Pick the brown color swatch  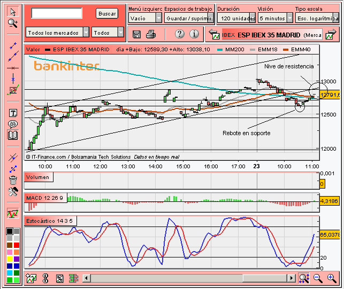point(10,245)
